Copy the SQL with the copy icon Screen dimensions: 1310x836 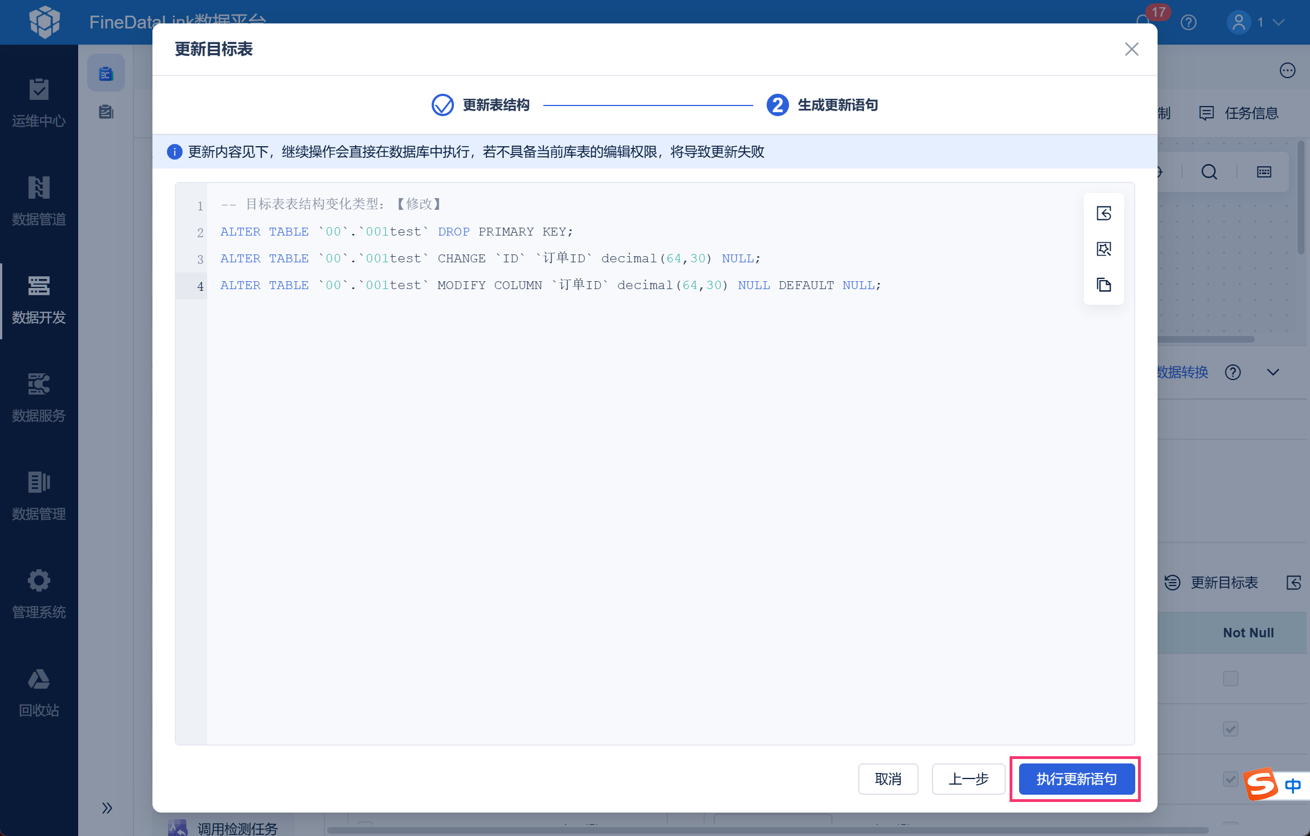coord(1104,285)
